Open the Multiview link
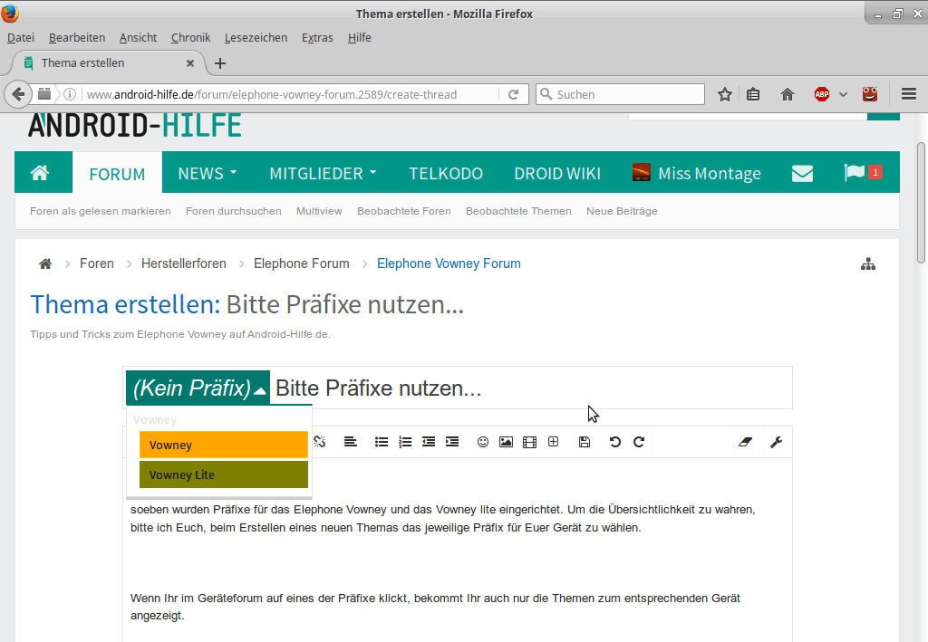This screenshot has width=928, height=642. [319, 211]
